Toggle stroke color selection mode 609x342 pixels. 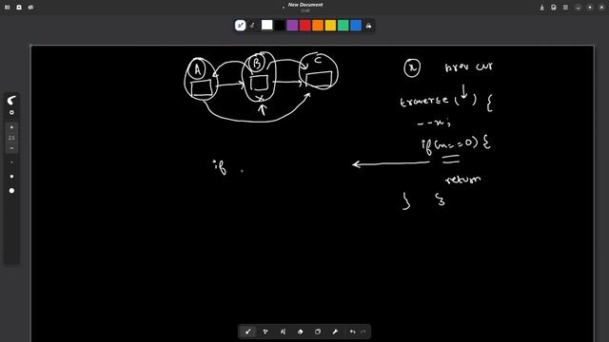[x=241, y=26]
